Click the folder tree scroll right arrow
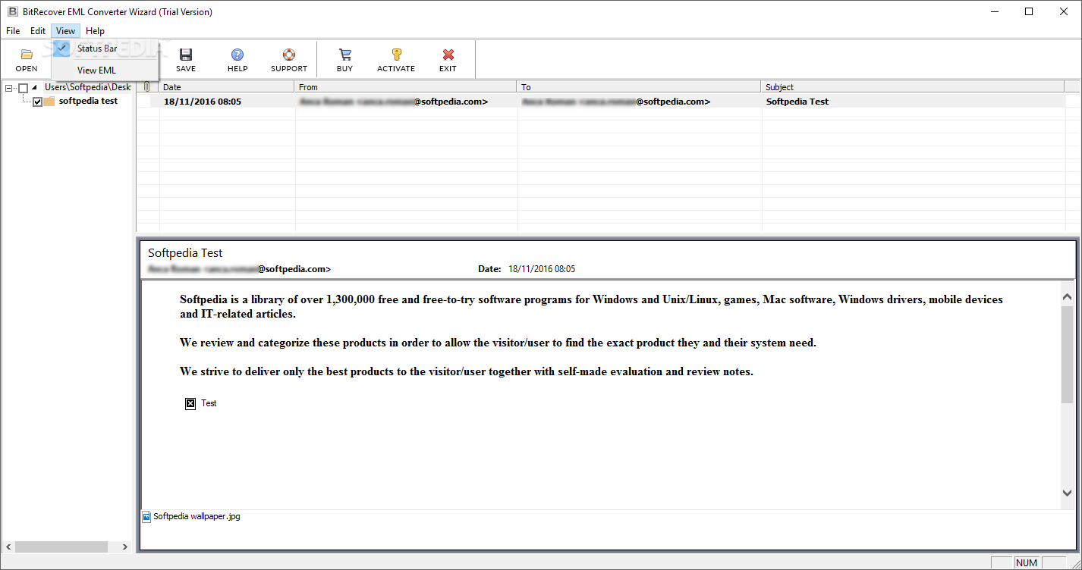The image size is (1082, 570). tap(125, 547)
